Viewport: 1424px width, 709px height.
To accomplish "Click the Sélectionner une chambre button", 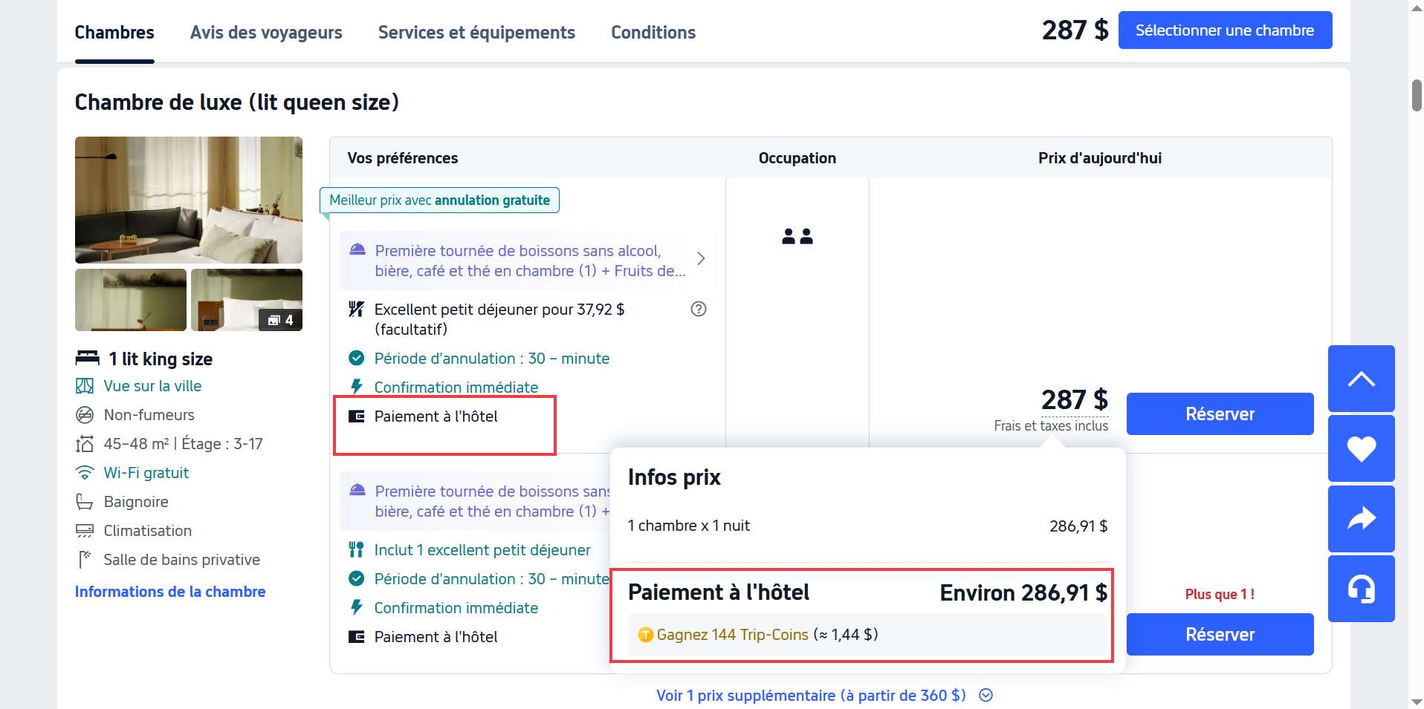I will pyautogui.click(x=1224, y=30).
